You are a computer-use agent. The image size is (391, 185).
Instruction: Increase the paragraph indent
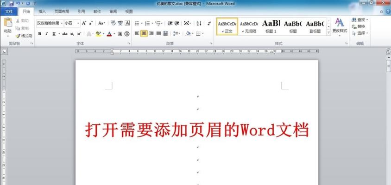(x=177, y=23)
